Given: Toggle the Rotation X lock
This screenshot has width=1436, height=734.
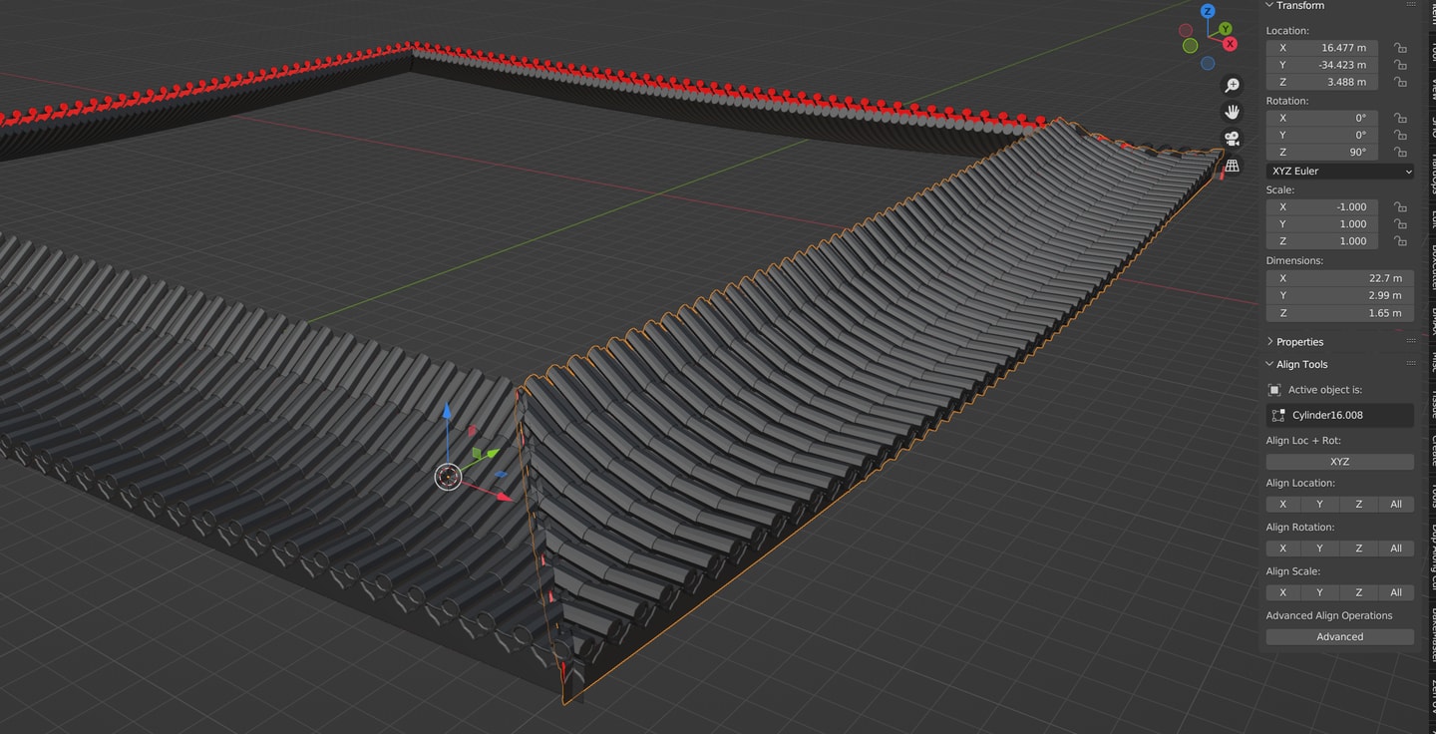Looking at the screenshot, I should [x=1400, y=118].
